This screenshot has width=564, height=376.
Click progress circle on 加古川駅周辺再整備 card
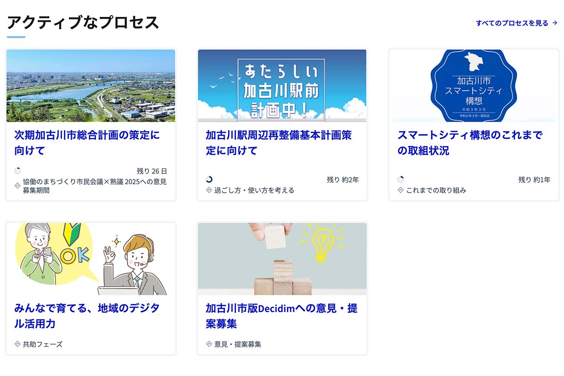pyautogui.click(x=209, y=179)
